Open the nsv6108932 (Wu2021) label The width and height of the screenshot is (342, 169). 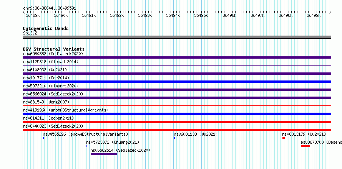[45, 70]
